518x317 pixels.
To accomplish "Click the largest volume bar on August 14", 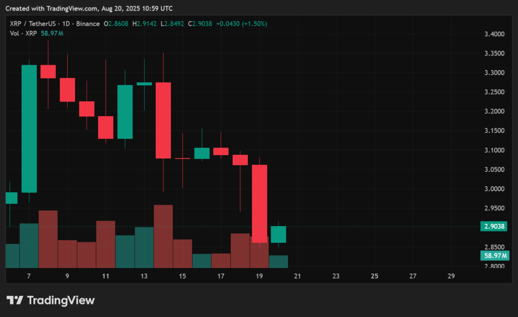I will [164, 235].
